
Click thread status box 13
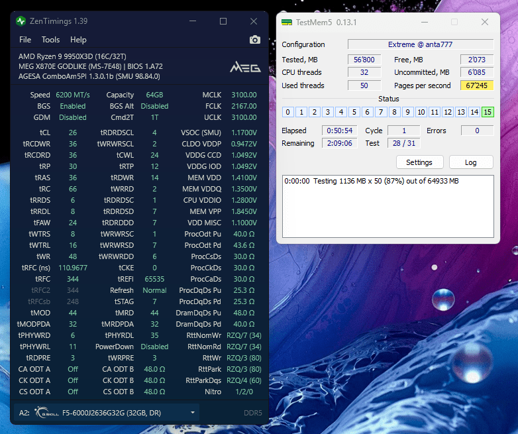coord(461,112)
